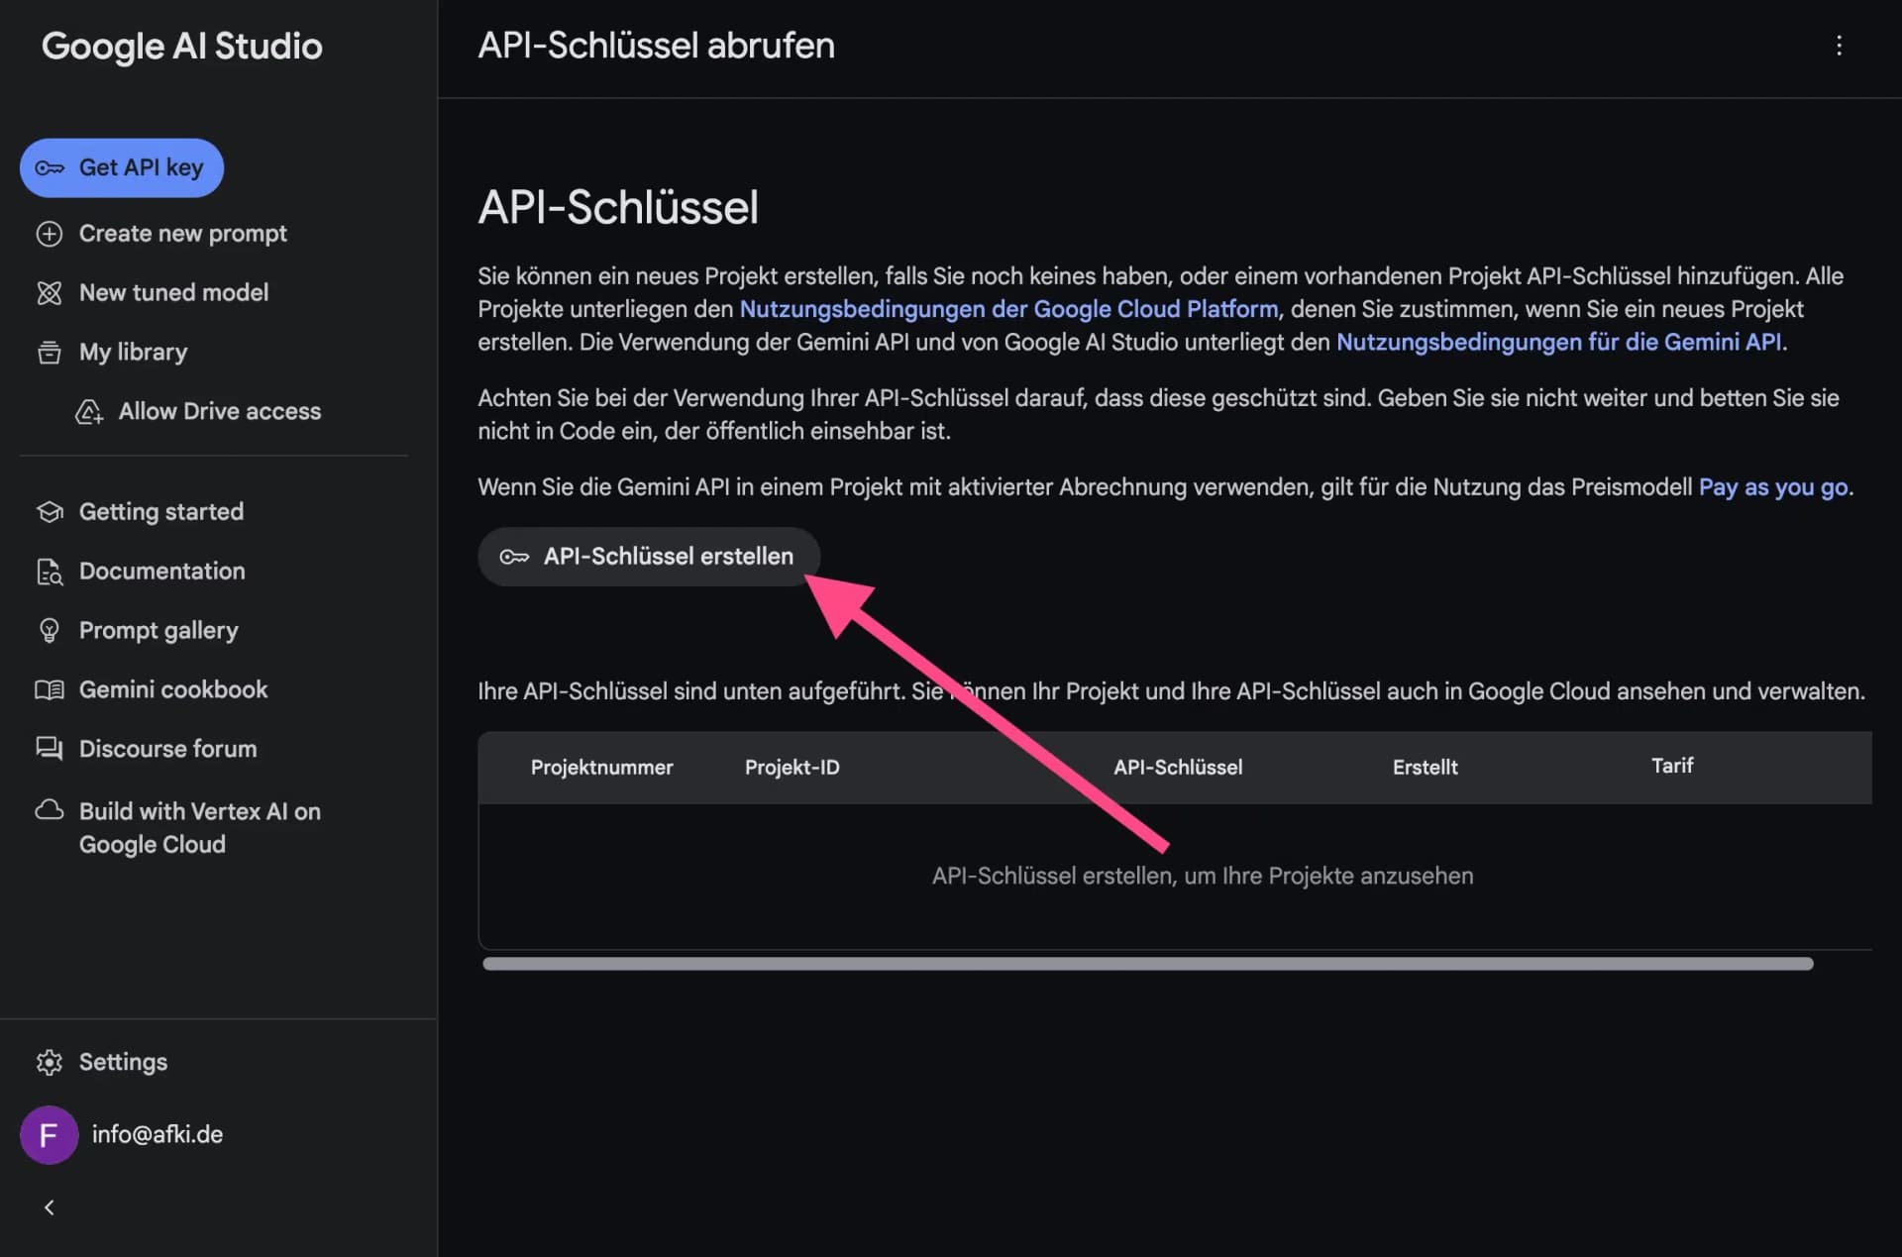Click the Discourse forum icon
Screen dimensions: 1902x1257
tap(49, 749)
